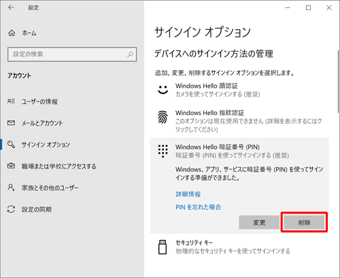This screenshot has width=340, height=278.
Task: Click the USB security key icon
Action: 163,247
